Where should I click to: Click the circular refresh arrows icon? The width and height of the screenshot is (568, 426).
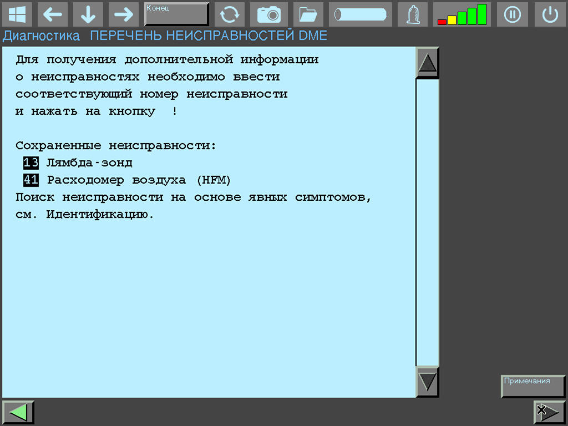(230, 14)
